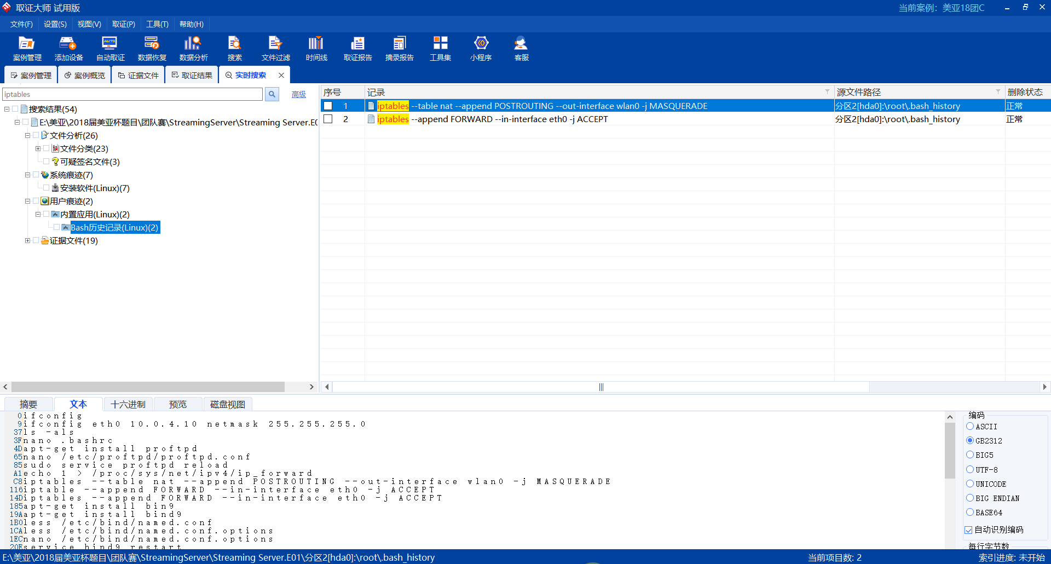Viewport: 1051px width, 564px height.
Task: Switch to the 十六进制 view tab
Action: pyautogui.click(x=128, y=404)
